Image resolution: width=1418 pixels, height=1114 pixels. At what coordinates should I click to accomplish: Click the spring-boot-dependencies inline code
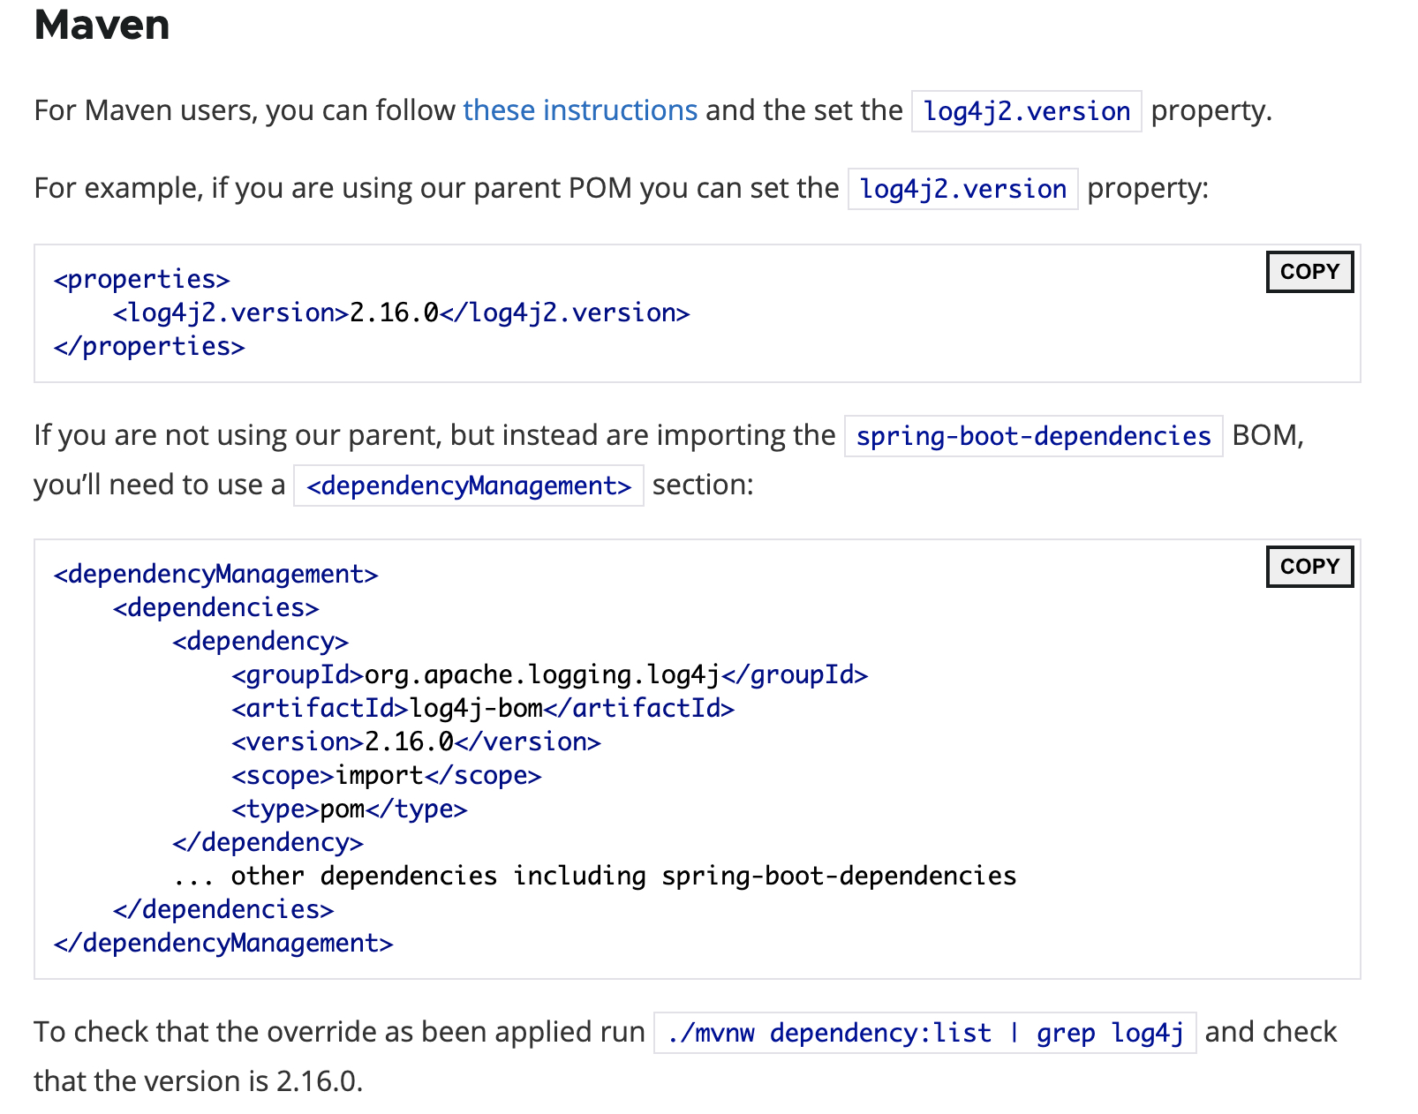(1033, 436)
